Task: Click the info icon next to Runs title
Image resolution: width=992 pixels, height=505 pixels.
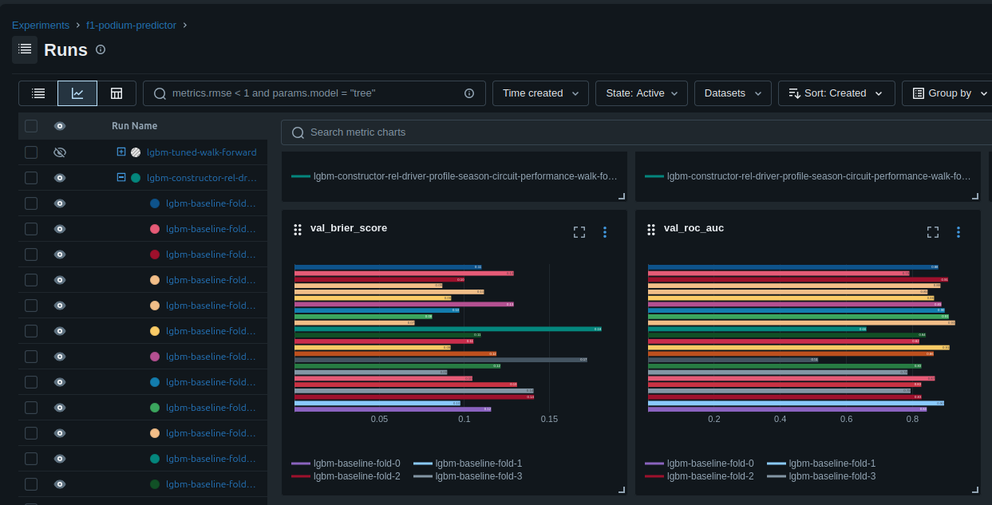Action: coord(101,49)
